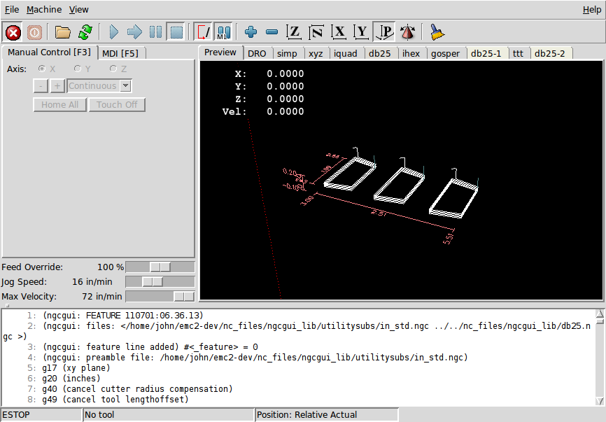Adjust the Feed Override slider
The height and width of the screenshot is (422, 606).
[x=160, y=267]
